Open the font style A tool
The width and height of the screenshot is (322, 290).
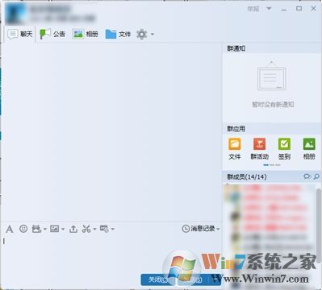pyautogui.click(x=10, y=229)
